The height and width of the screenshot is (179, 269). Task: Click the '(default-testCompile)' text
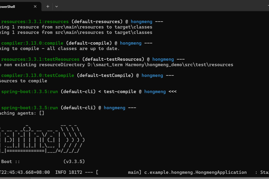(105, 75)
